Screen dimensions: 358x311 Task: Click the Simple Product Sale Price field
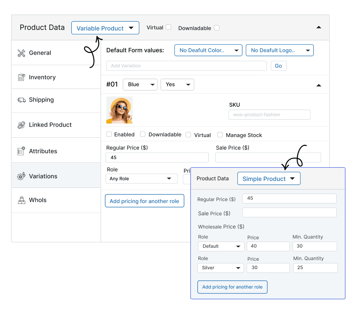pyautogui.click(x=289, y=212)
